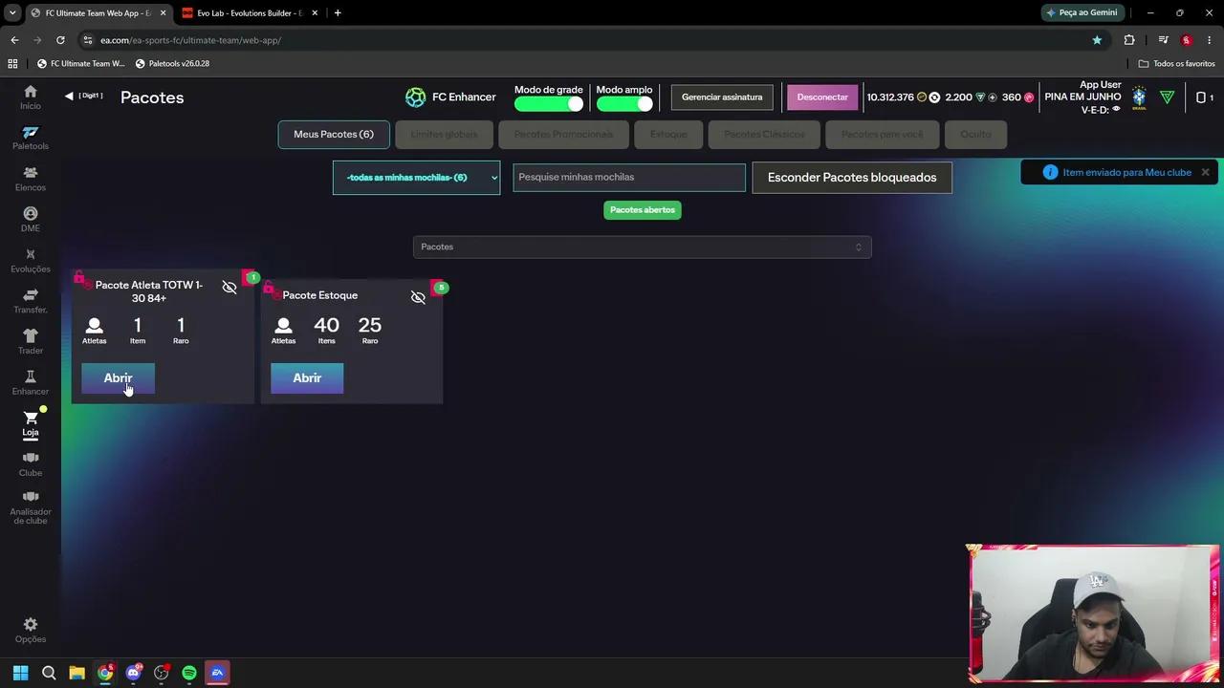Expand the todas as minhas mochilas dropdown
The width and height of the screenshot is (1224, 688).
click(416, 177)
